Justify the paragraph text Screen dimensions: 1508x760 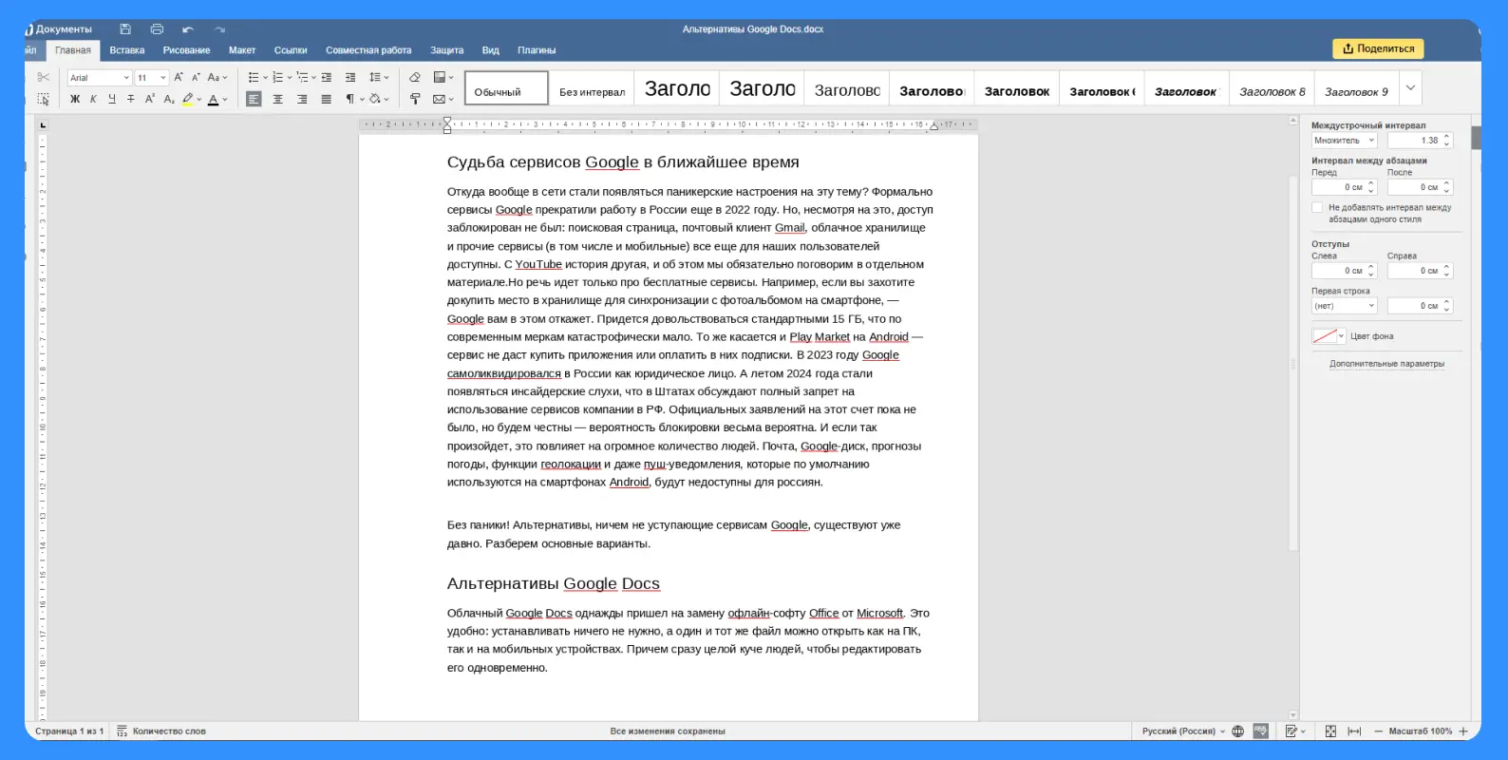[x=326, y=99]
